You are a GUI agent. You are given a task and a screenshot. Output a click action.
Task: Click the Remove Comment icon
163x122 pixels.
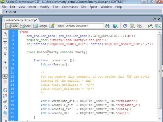click(x=5, y=96)
